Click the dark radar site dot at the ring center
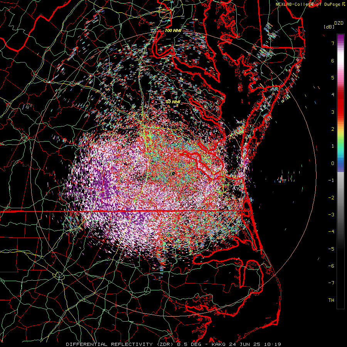 173,173
